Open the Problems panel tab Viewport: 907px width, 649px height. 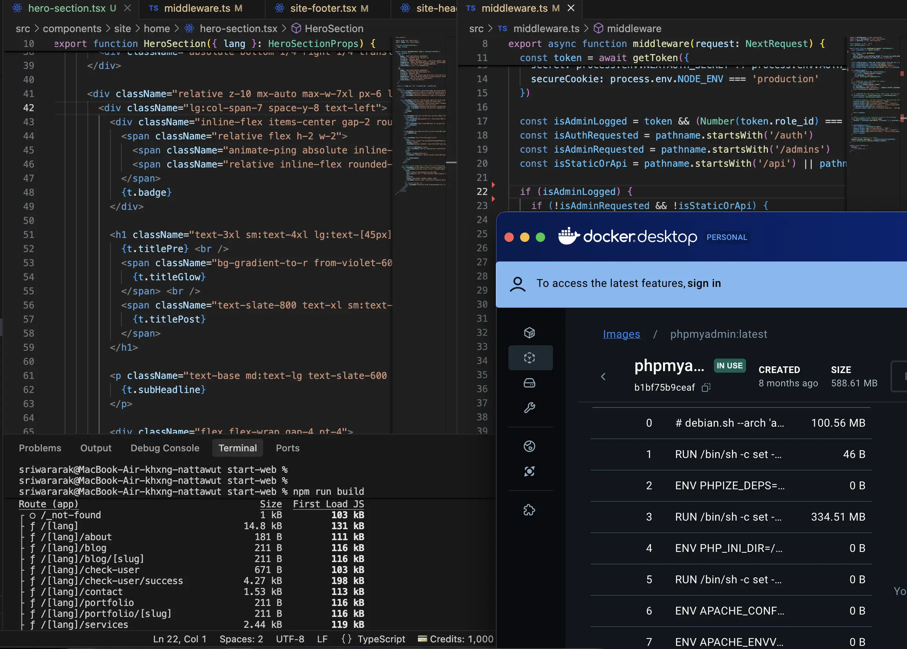coord(40,448)
